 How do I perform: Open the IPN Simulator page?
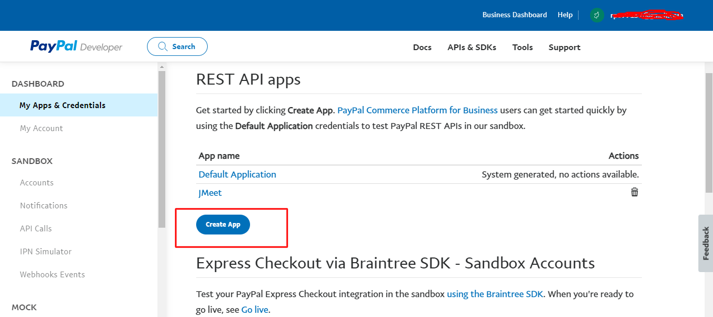tap(46, 251)
